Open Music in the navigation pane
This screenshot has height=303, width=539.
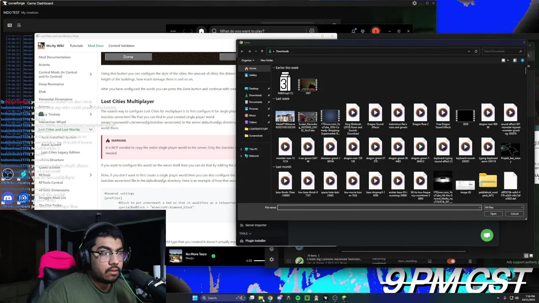point(253,115)
